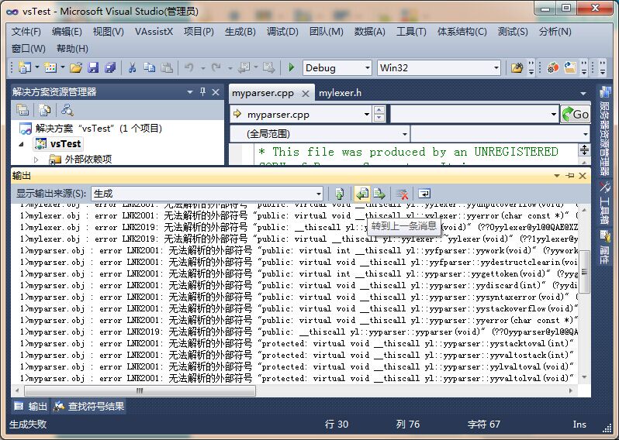This screenshot has height=440, width=619.
Task: Click the Paste toolbar icon
Action: pyautogui.click(x=167, y=68)
